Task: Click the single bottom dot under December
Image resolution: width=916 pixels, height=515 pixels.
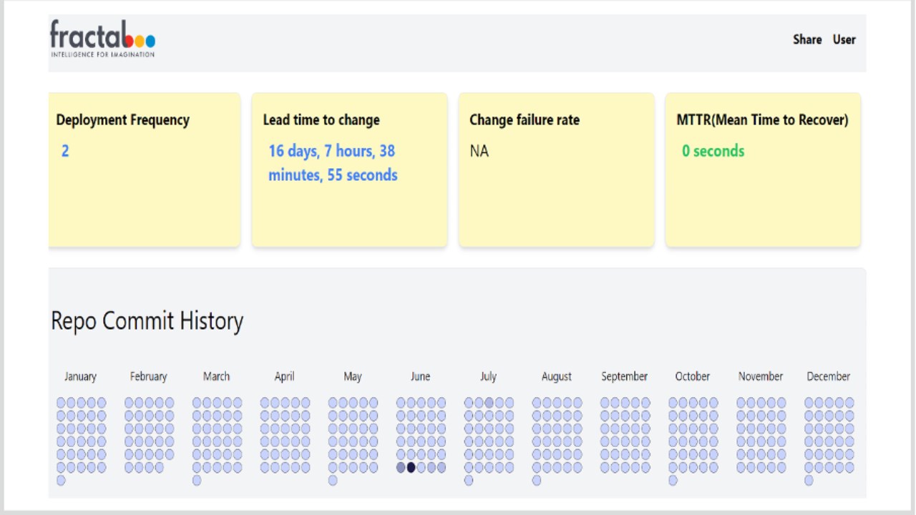Action: click(809, 481)
